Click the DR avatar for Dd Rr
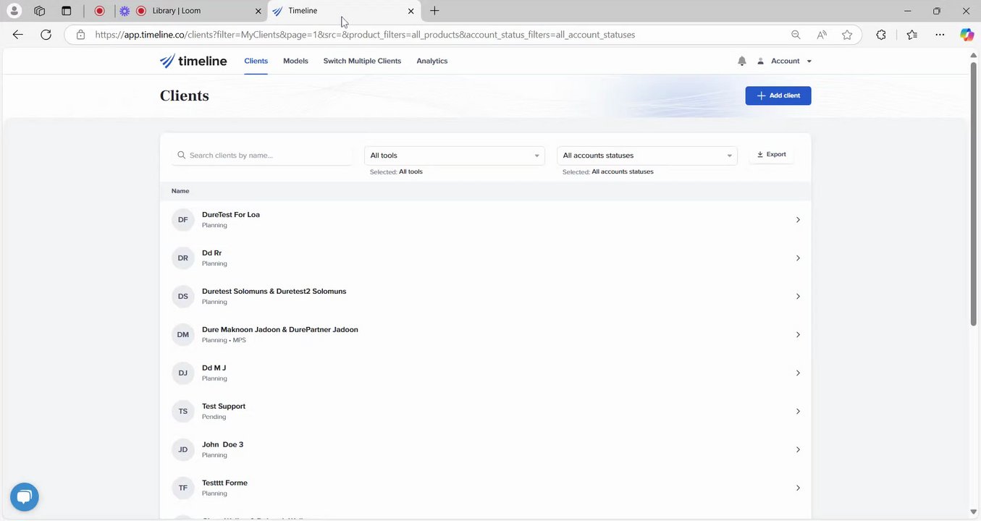 [x=183, y=258]
